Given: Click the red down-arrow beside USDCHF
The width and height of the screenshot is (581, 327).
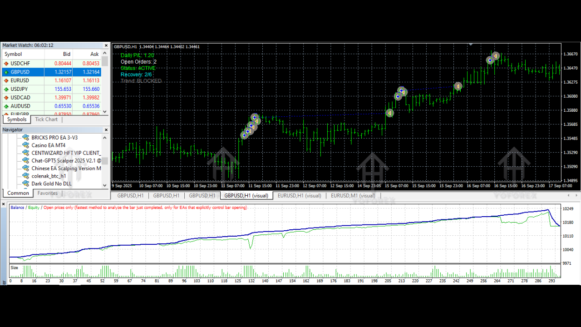Looking at the screenshot, I should click(6, 63).
